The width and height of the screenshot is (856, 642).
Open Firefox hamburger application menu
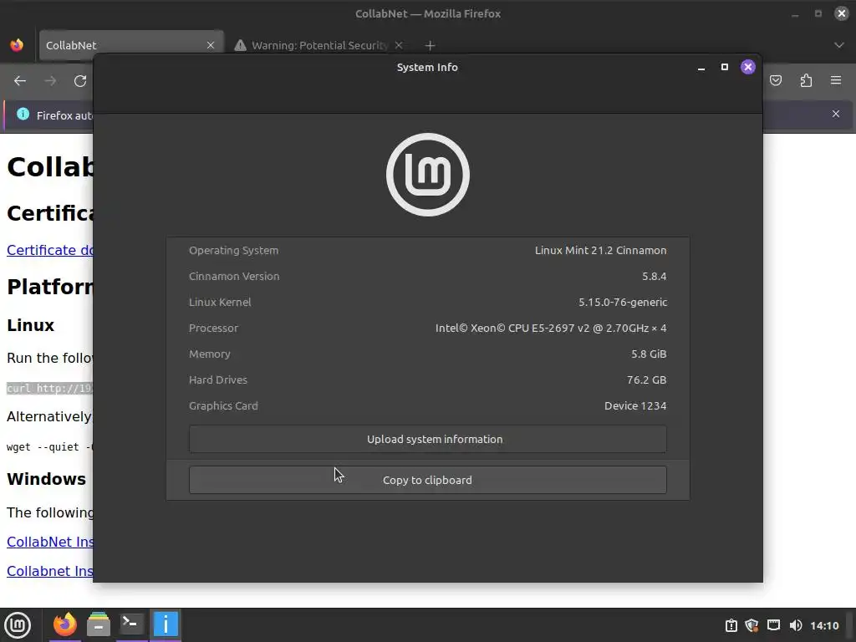[x=836, y=81]
